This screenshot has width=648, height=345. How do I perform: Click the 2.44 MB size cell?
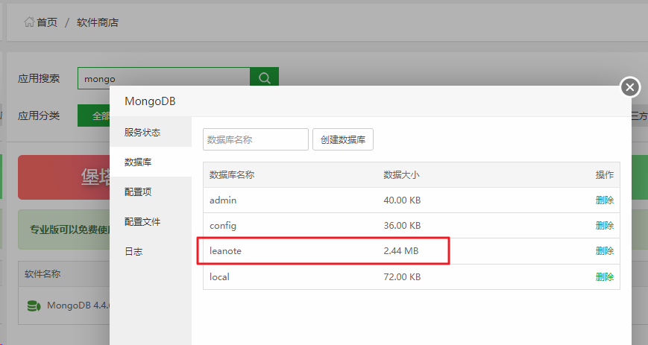(401, 250)
